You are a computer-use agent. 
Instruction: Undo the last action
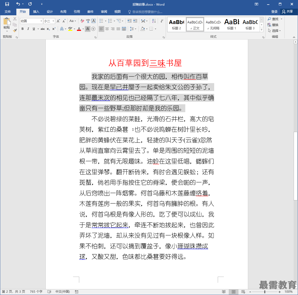18,4
